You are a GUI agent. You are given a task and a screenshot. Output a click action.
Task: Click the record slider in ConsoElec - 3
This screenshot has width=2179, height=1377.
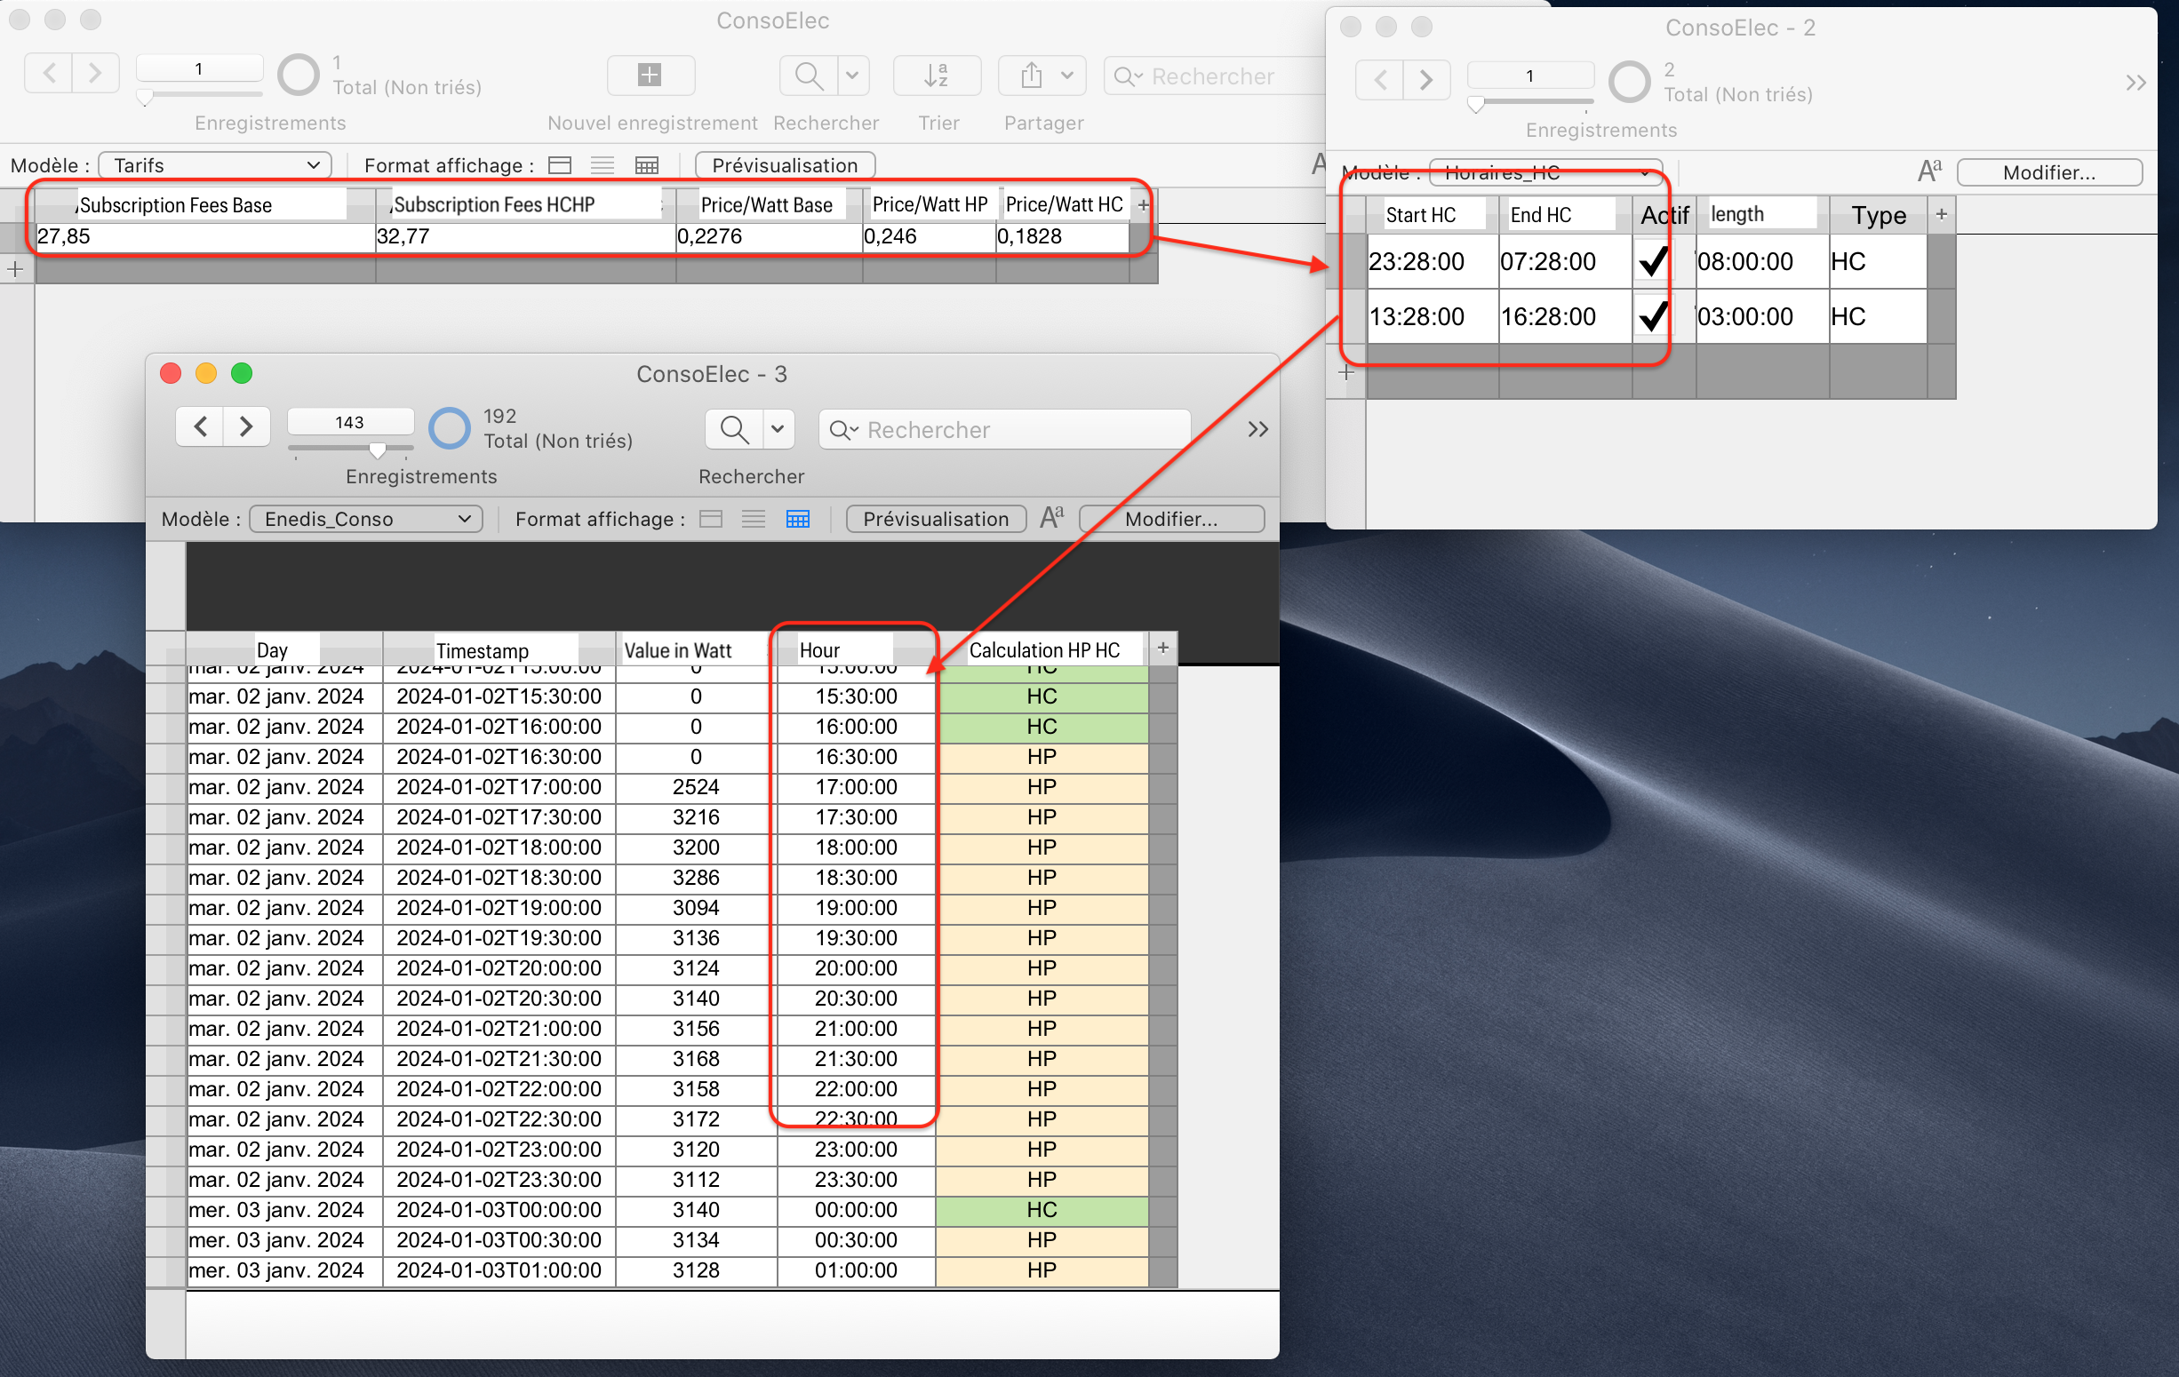point(377,449)
